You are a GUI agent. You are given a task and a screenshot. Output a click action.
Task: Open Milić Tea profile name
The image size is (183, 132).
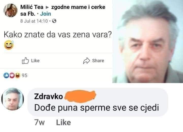(x=32, y=7)
